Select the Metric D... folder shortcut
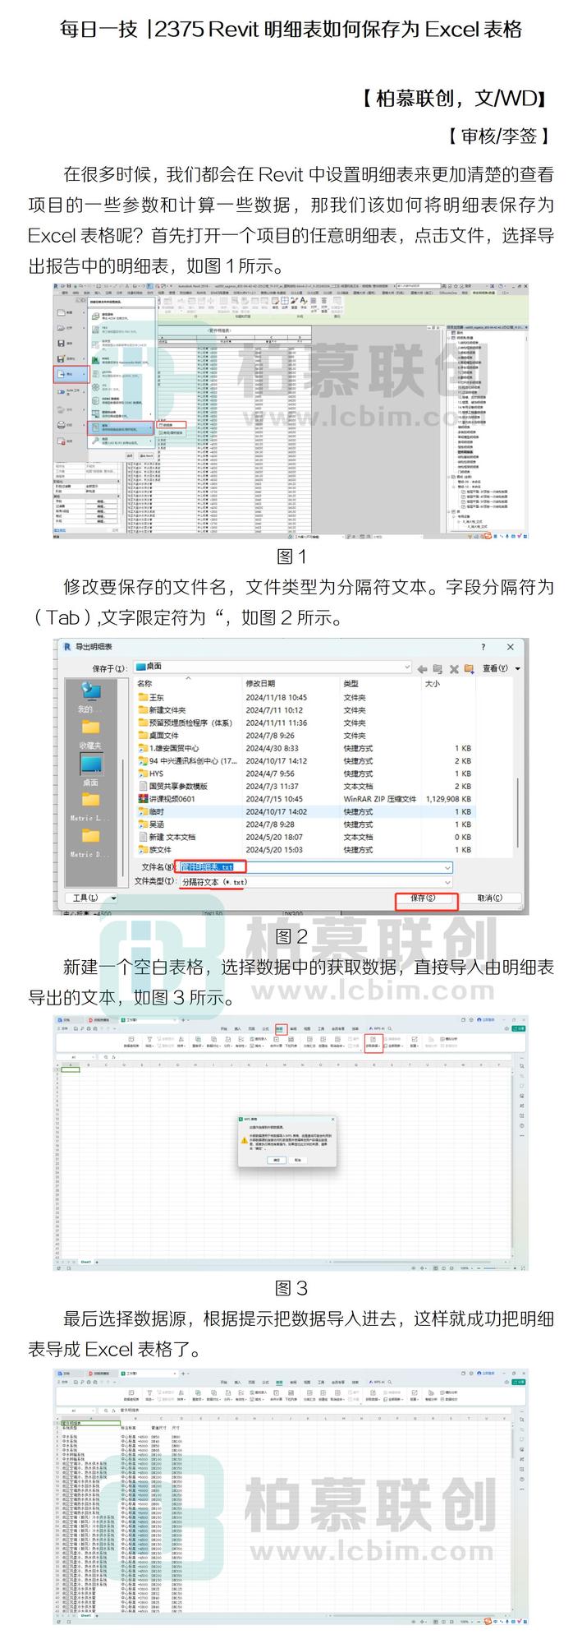This screenshot has width=582, height=1644. 89,843
